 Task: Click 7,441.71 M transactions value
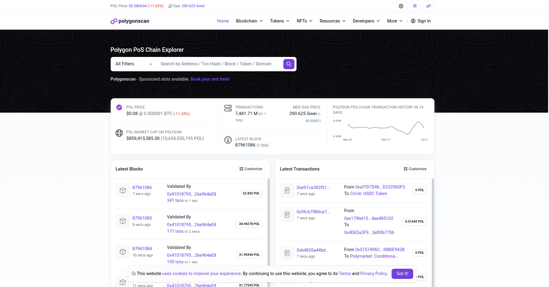coord(246,114)
